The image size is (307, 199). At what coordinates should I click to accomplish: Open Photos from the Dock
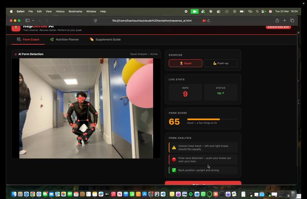tap(64, 194)
